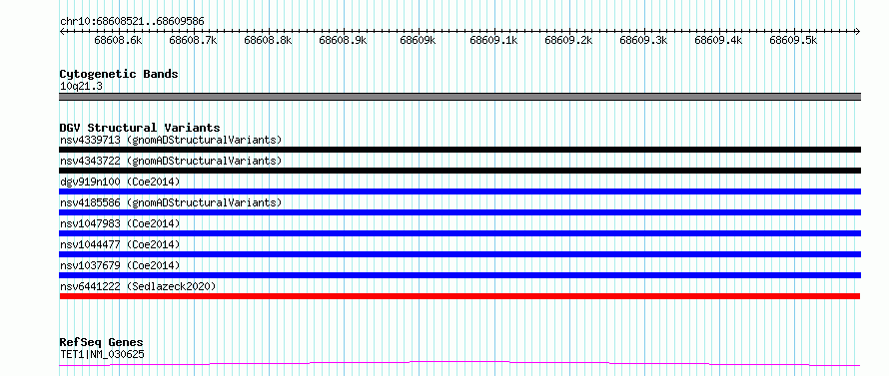This screenshot has height=376, width=889.
Task: Select the RefSeq Genes track title
Action: pos(102,343)
